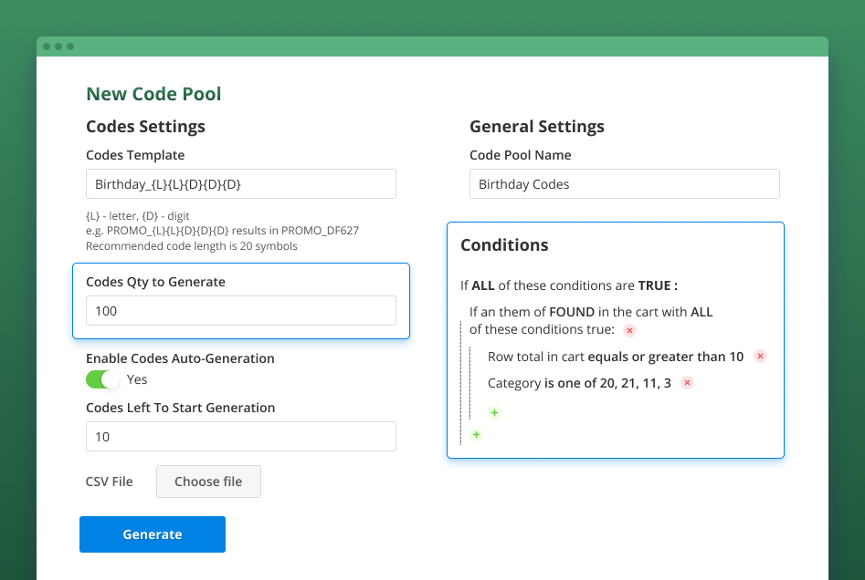The image size is (865, 580).
Task: Open the file picker via Choose file
Action: (x=208, y=482)
